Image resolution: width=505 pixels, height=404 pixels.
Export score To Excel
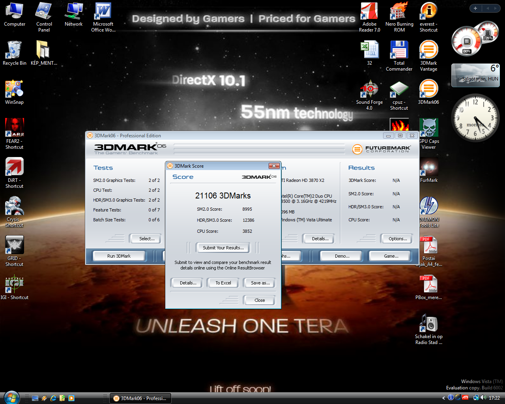point(223,283)
